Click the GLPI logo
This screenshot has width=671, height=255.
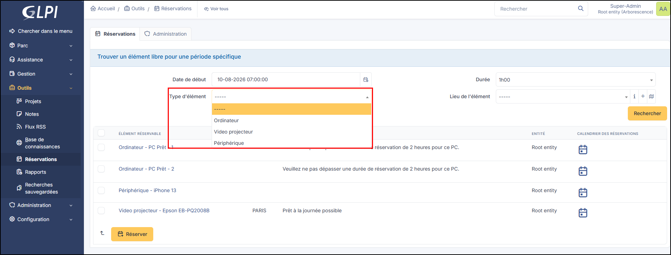(x=40, y=13)
